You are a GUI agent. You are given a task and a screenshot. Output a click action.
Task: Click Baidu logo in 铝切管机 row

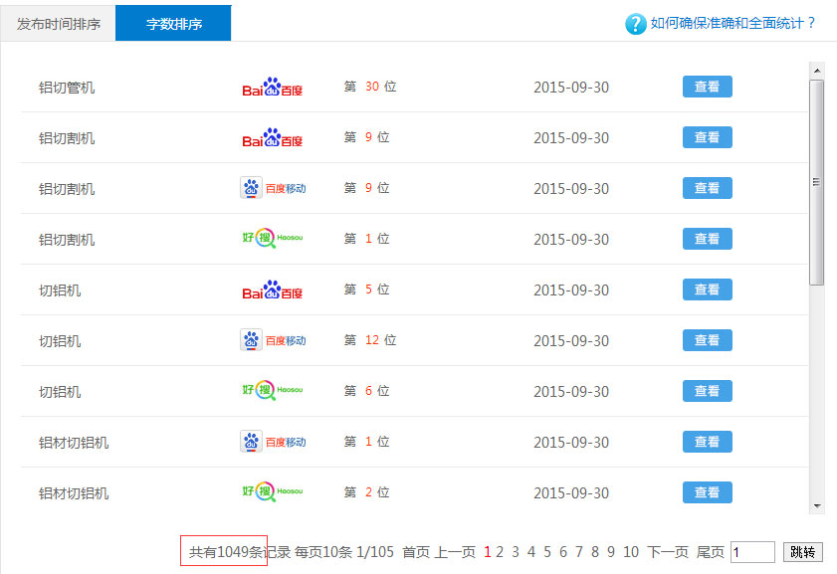tap(273, 87)
